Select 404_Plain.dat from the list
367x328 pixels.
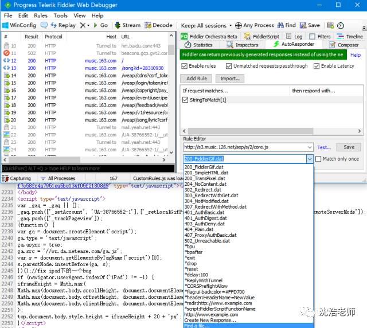(199, 229)
